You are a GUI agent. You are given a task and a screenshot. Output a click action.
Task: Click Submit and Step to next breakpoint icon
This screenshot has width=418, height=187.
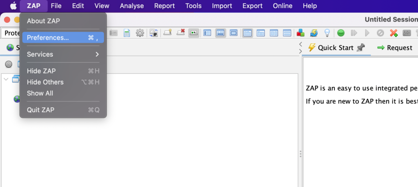pos(354,33)
